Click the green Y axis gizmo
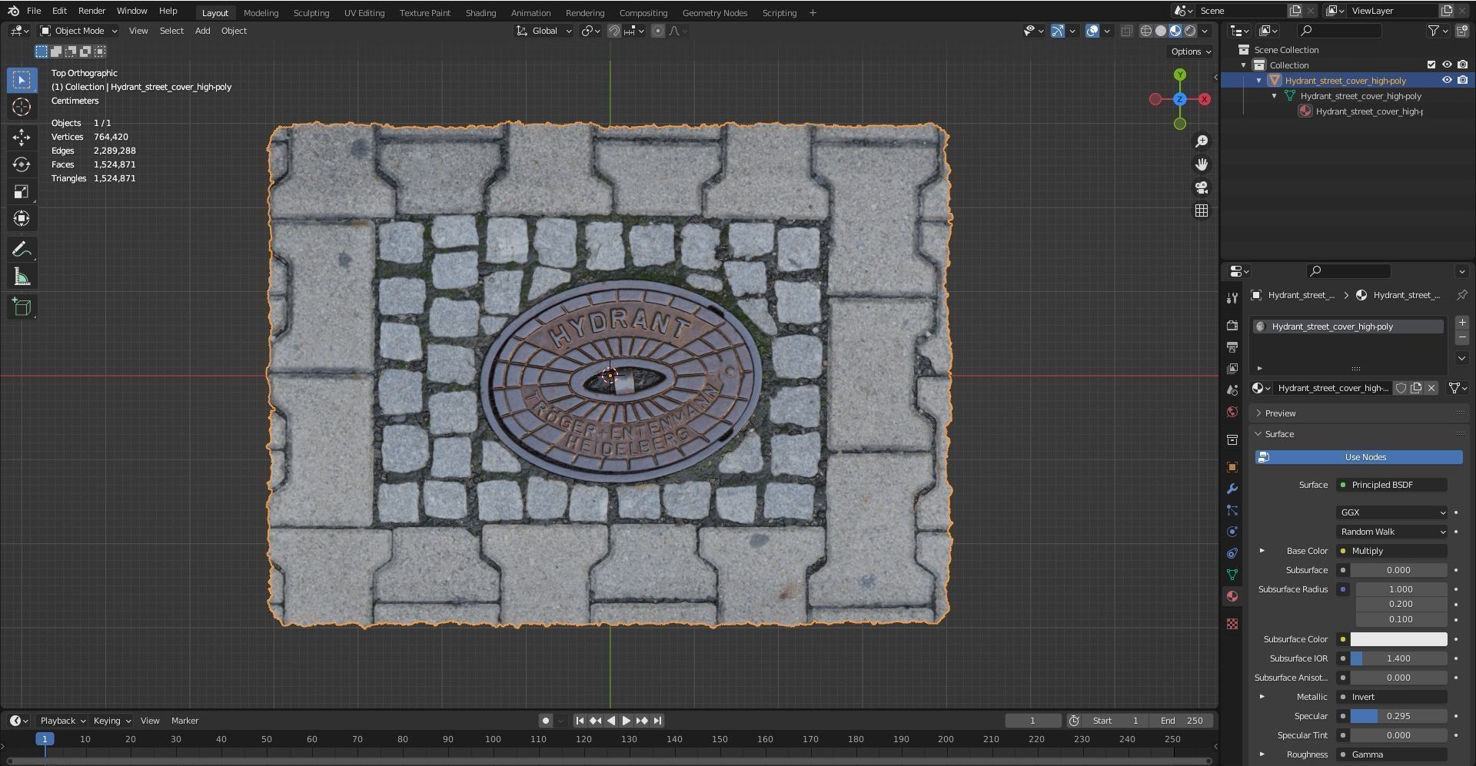Viewport: 1476px width, 766px height. coord(1179,75)
